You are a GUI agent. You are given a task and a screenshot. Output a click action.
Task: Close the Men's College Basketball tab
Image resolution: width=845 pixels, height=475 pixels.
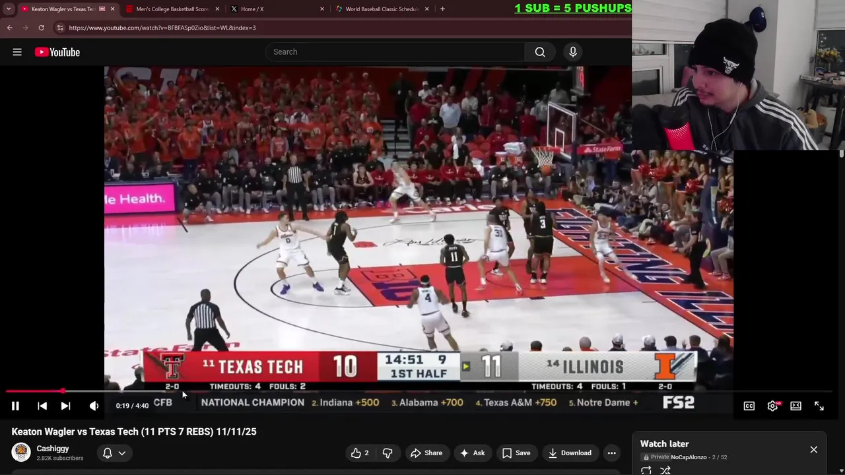217,9
